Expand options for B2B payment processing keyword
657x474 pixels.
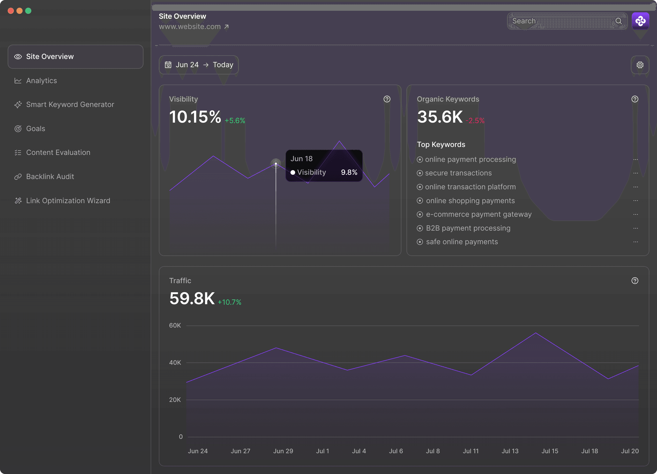(636, 228)
